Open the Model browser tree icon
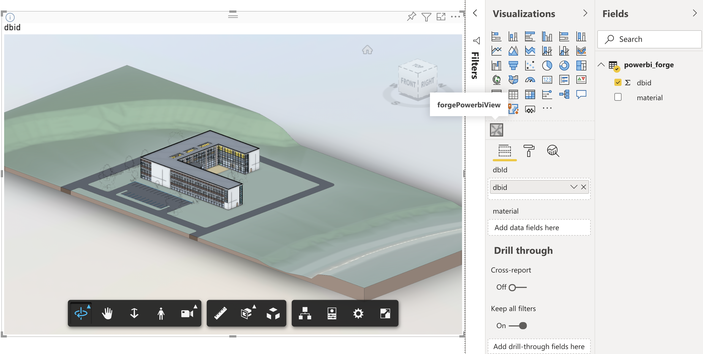703x354 pixels. pyautogui.click(x=305, y=313)
